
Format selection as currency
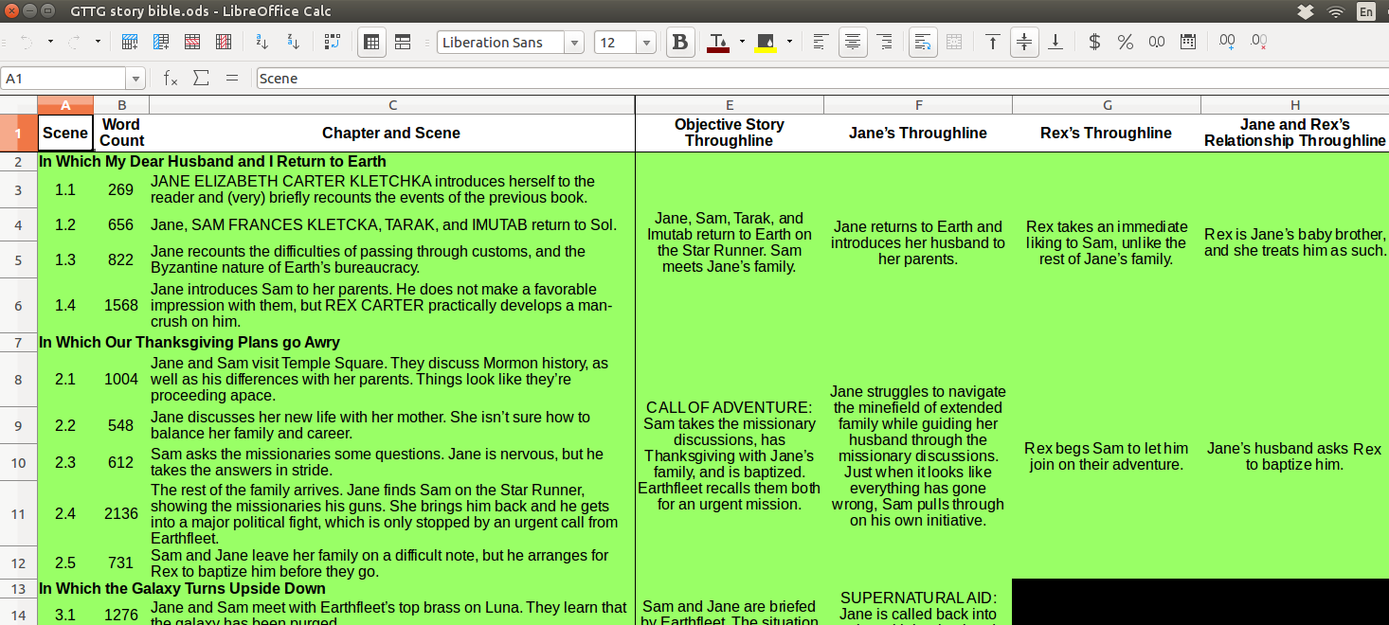coord(1094,43)
